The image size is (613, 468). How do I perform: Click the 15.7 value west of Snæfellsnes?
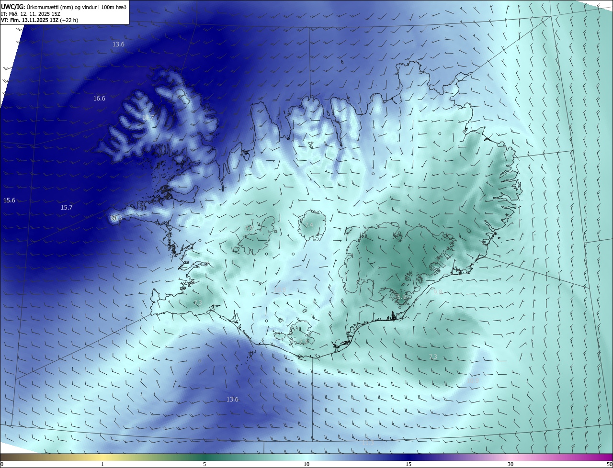(x=67, y=207)
